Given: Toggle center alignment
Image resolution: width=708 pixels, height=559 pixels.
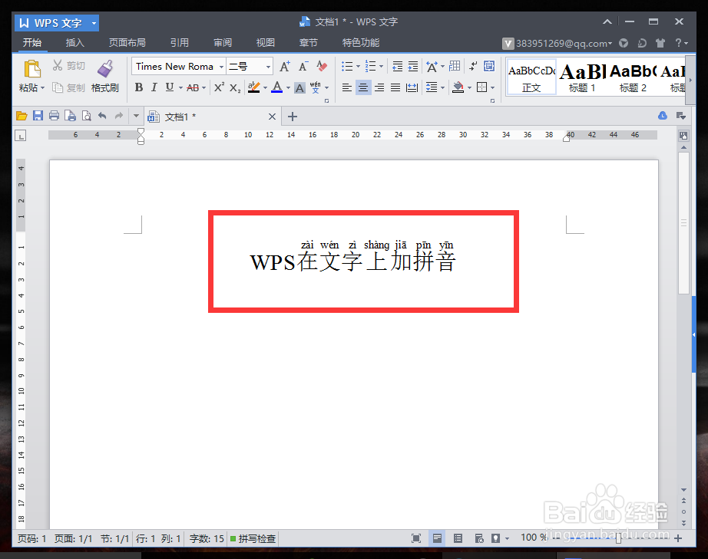Looking at the screenshot, I should 363,87.
